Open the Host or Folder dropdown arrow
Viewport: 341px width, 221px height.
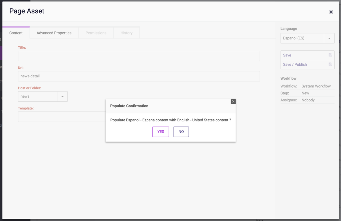pyautogui.click(x=62, y=96)
